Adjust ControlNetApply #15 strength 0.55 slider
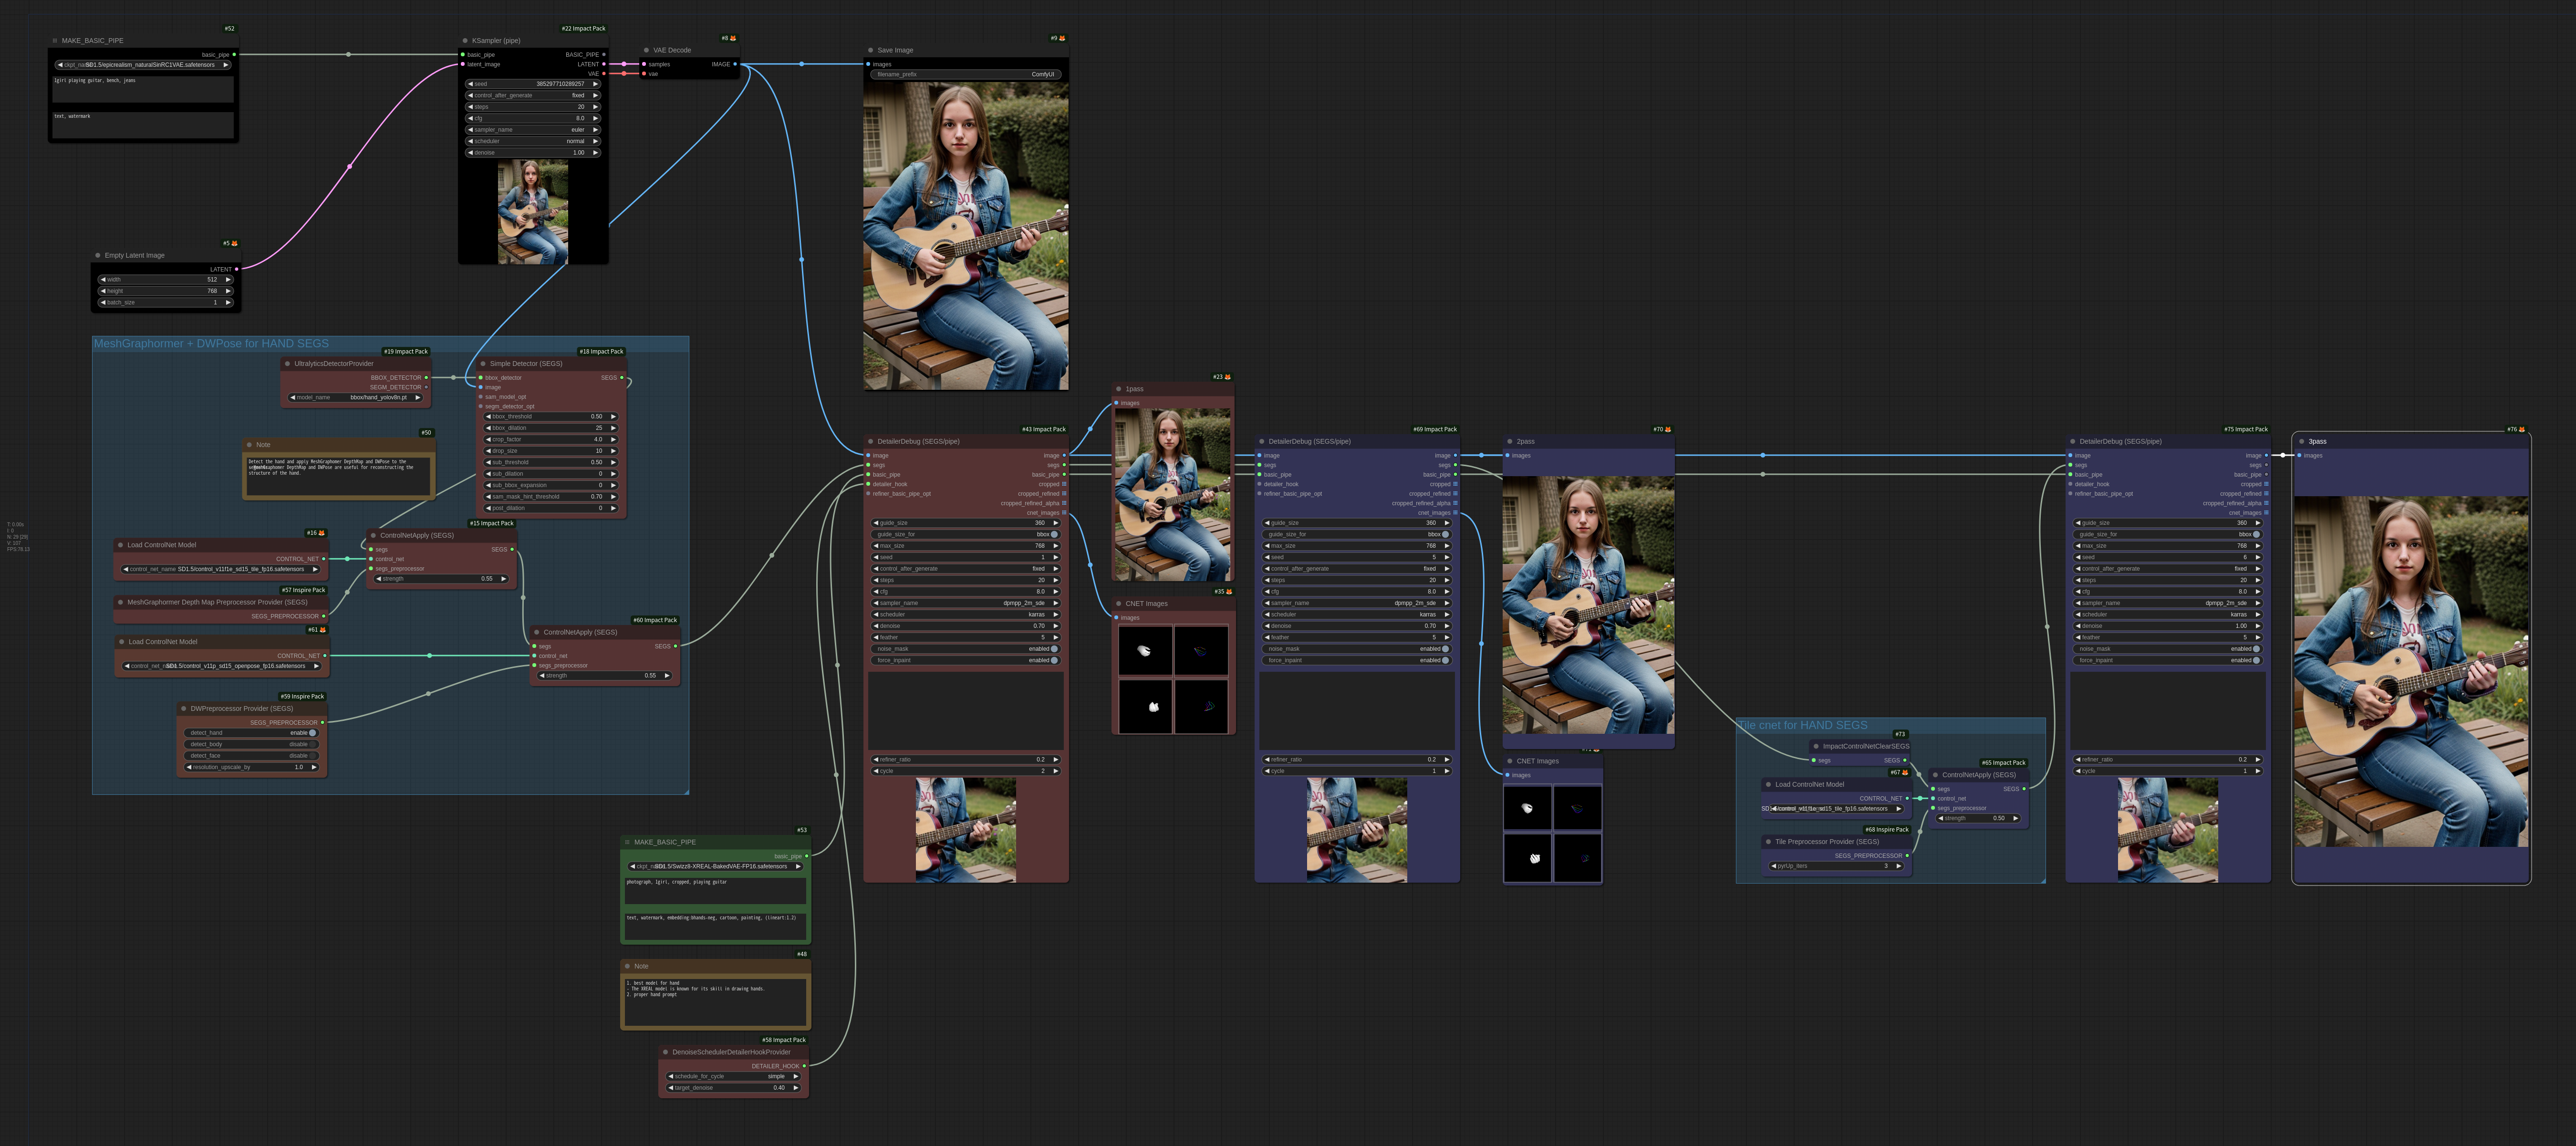 click(441, 579)
